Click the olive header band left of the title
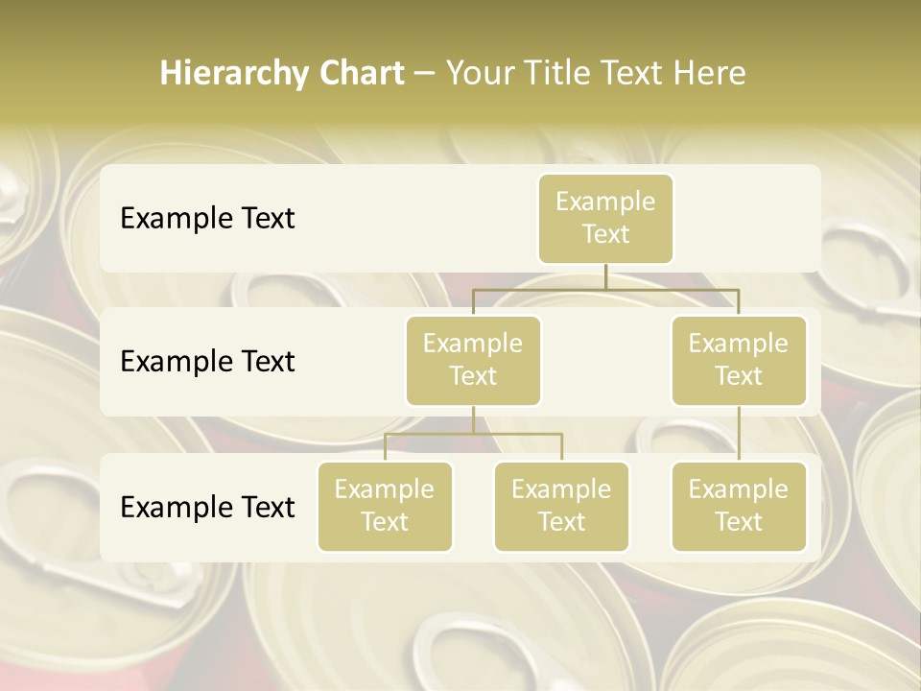The image size is (921, 691). click(x=77, y=73)
